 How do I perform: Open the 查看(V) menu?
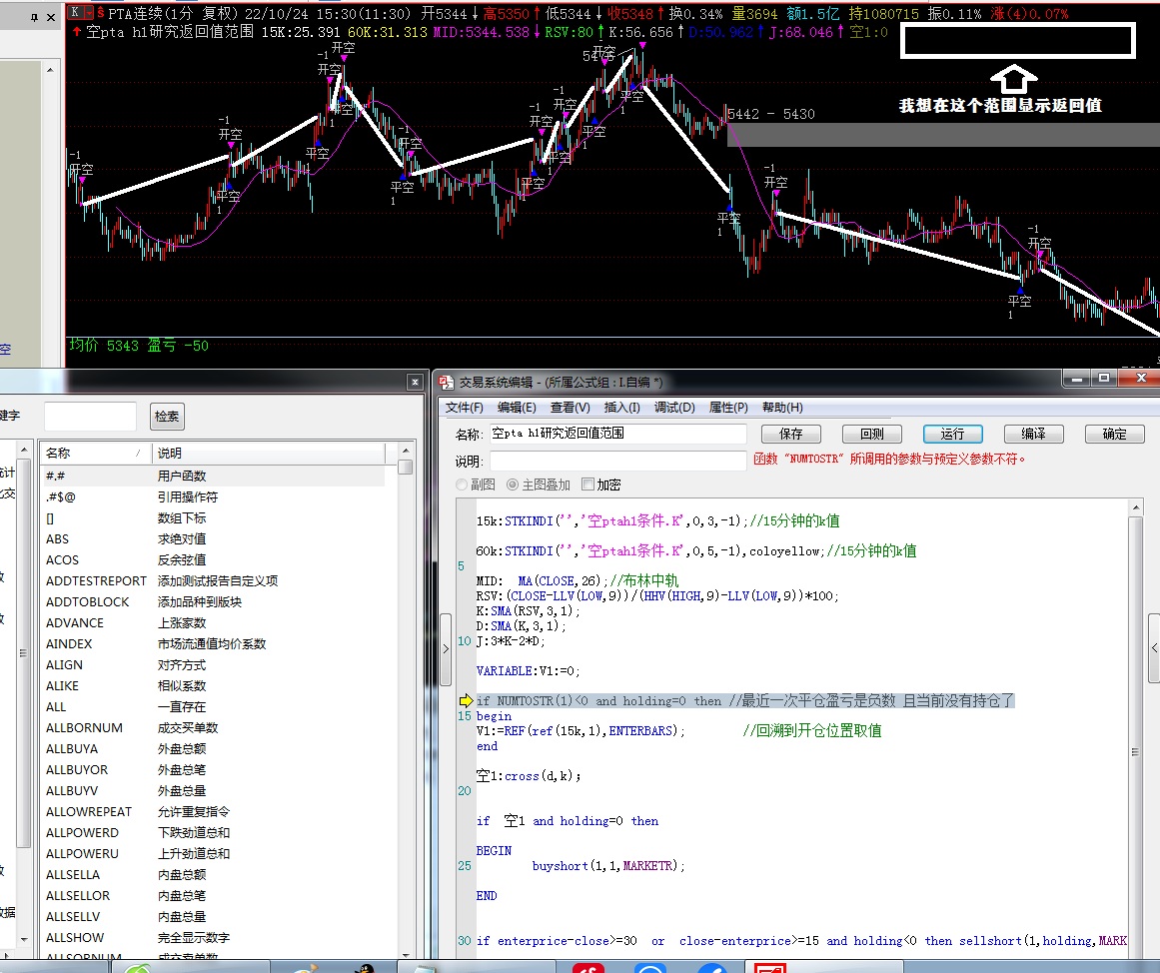click(571, 408)
